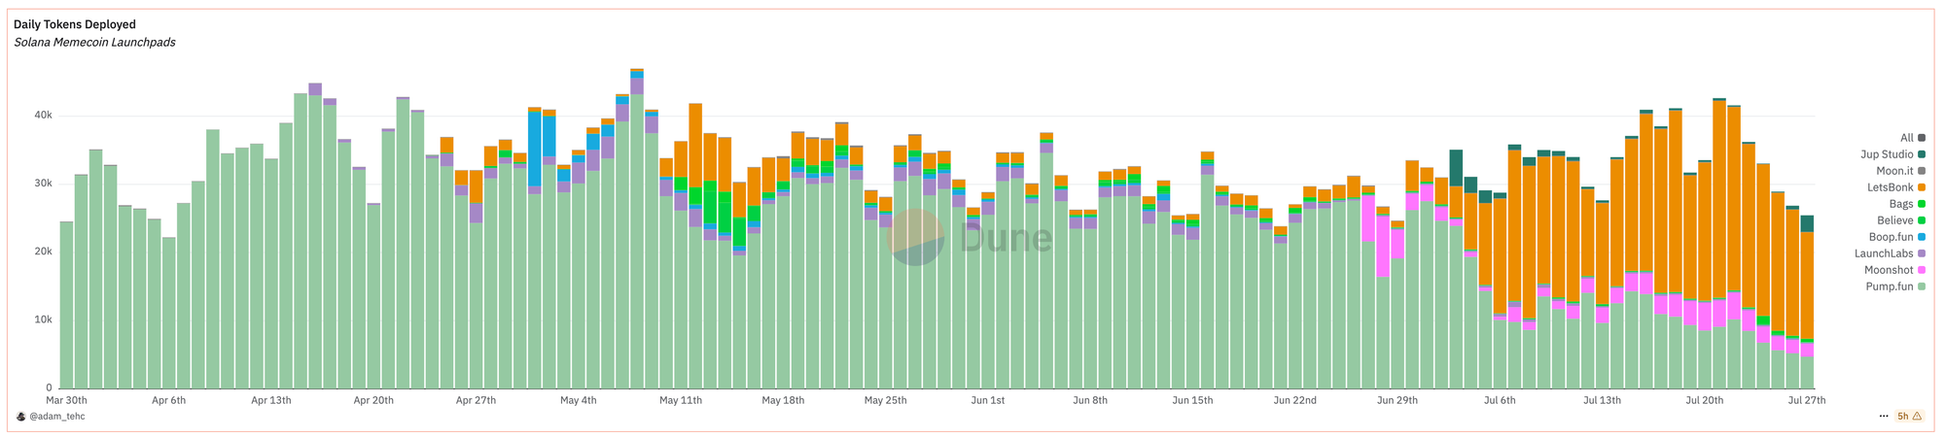Open the three-dot chart options menu

pos(1884,416)
